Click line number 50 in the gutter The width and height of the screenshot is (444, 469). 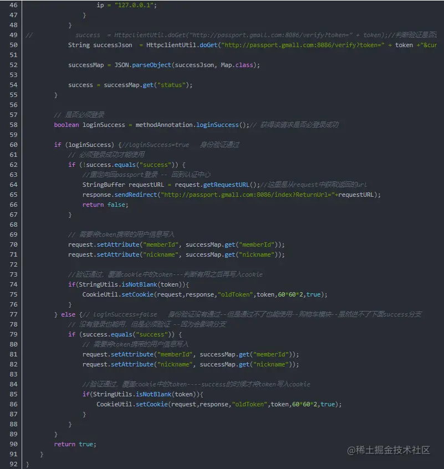coord(13,45)
